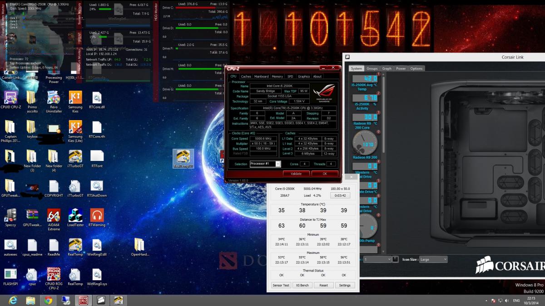Viewport: 545px width, 306px height.
Task: Launch Internet Explorer from taskbar
Action: (x=13, y=300)
